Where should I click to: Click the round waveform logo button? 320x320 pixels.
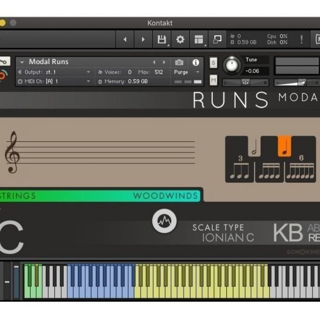tap(164, 221)
